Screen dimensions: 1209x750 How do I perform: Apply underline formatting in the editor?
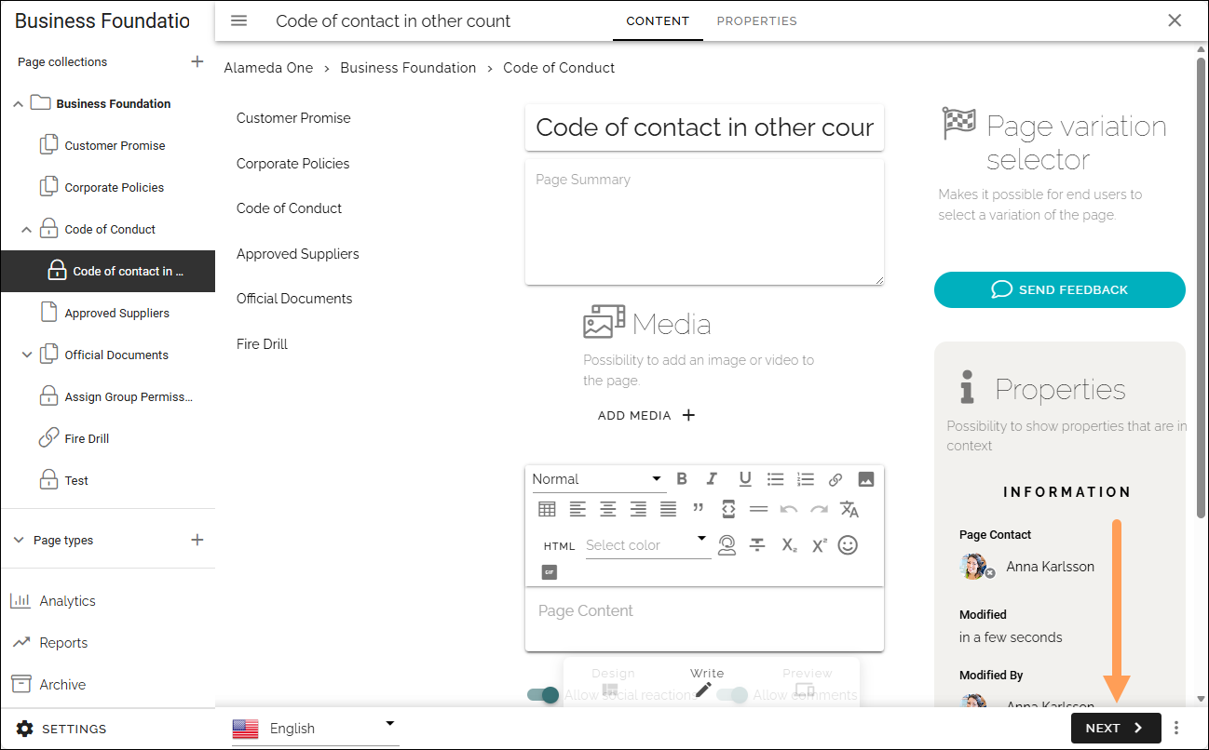coord(745,479)
